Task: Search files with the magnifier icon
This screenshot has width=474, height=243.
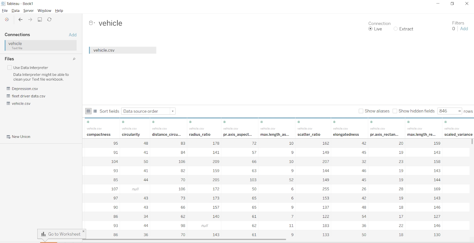Action: click(x=74, y=59)
